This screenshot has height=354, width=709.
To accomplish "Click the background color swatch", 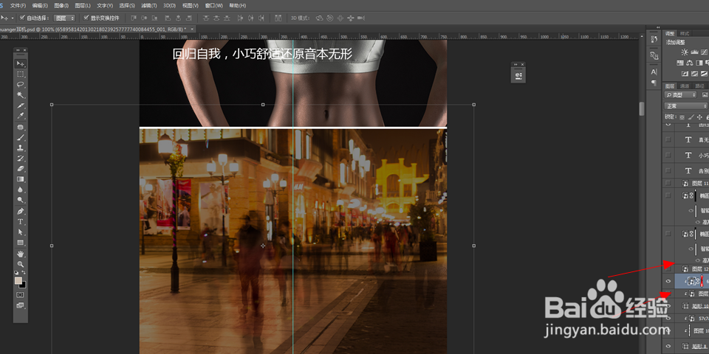I will click(x=23, y=285).
